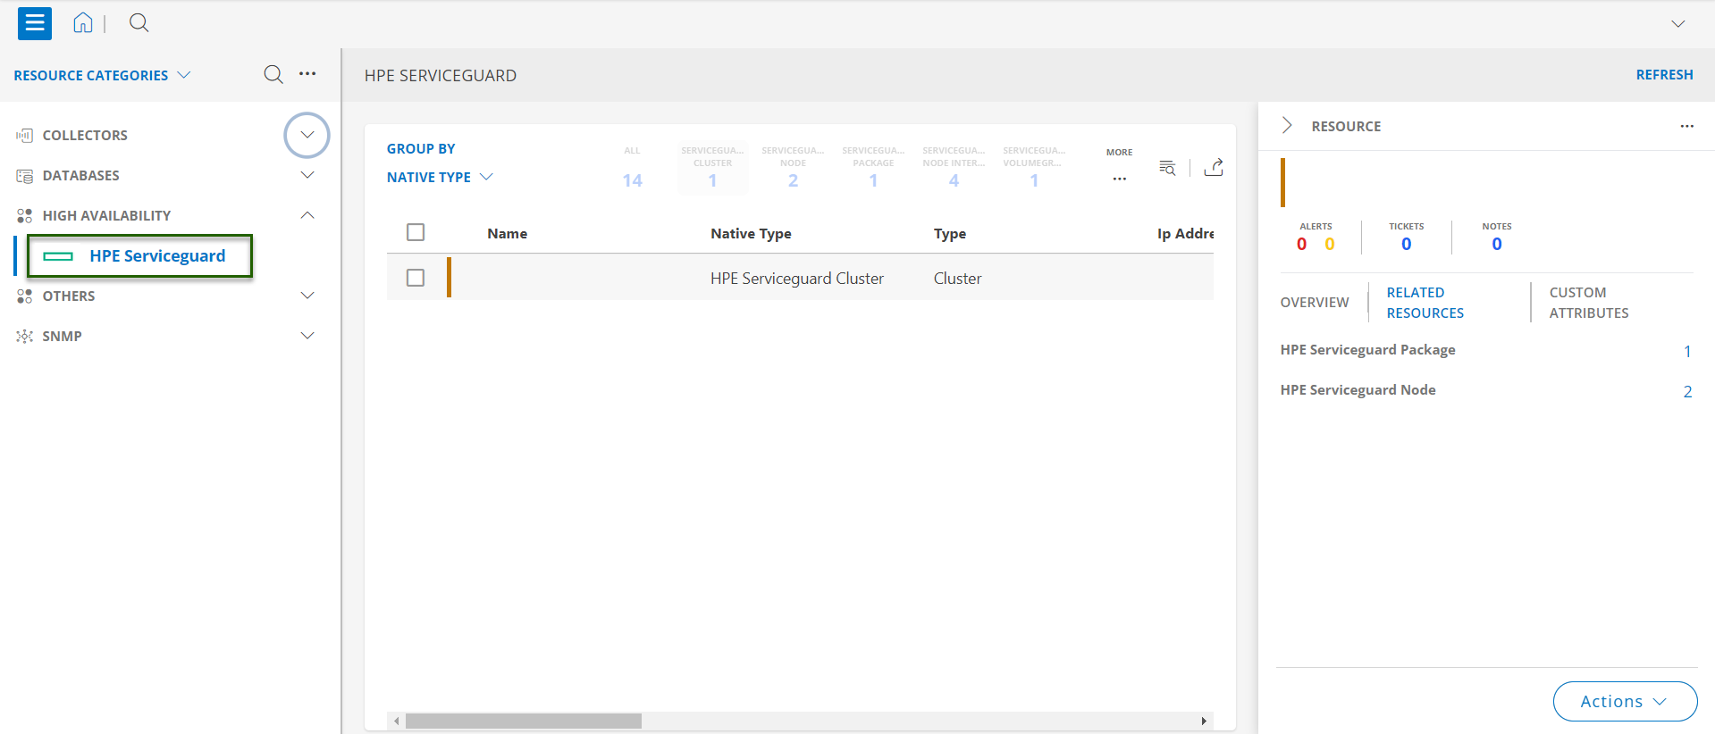This screenshot has width=1715, height=734.
Task: Click the Databases category icon
Action: pos(24,176)
